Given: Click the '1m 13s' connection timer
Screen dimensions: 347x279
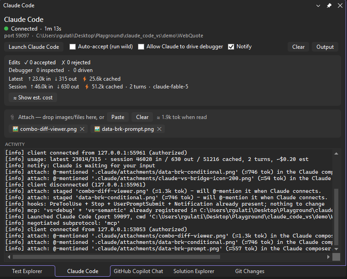Looking at the screenshot, I should (x=53, y=29).
